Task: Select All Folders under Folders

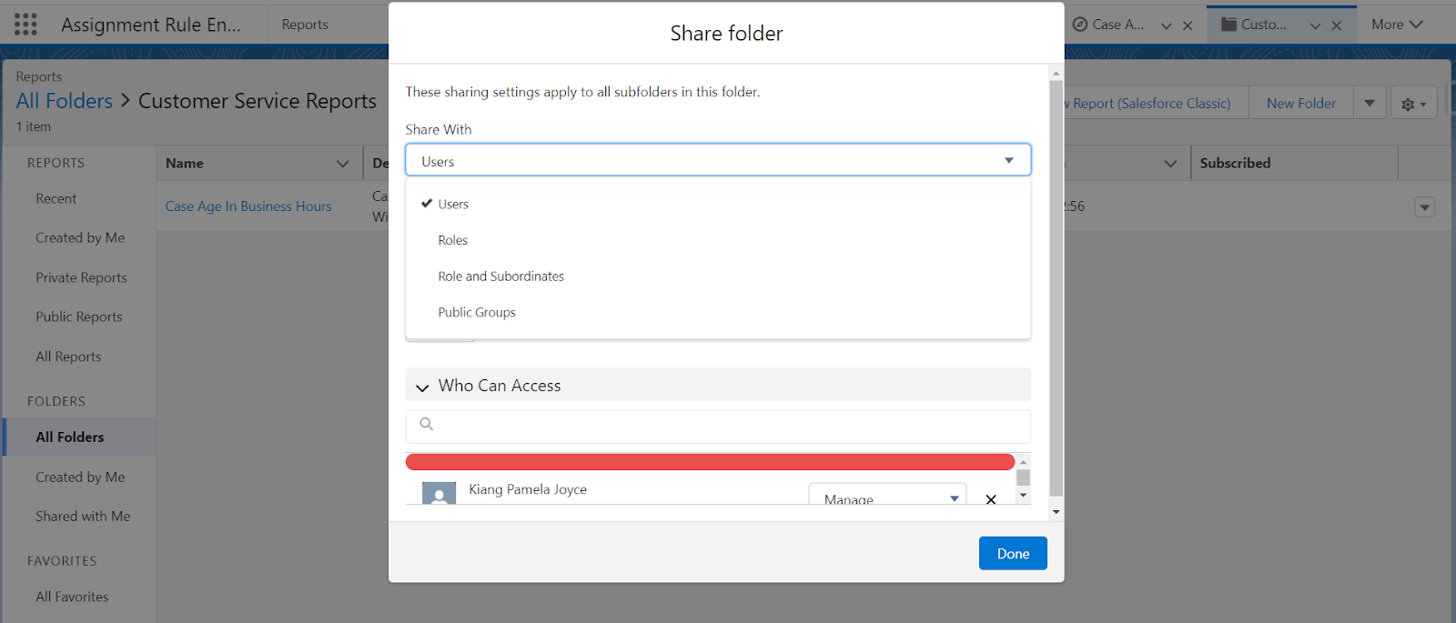Action: [70, 437]
